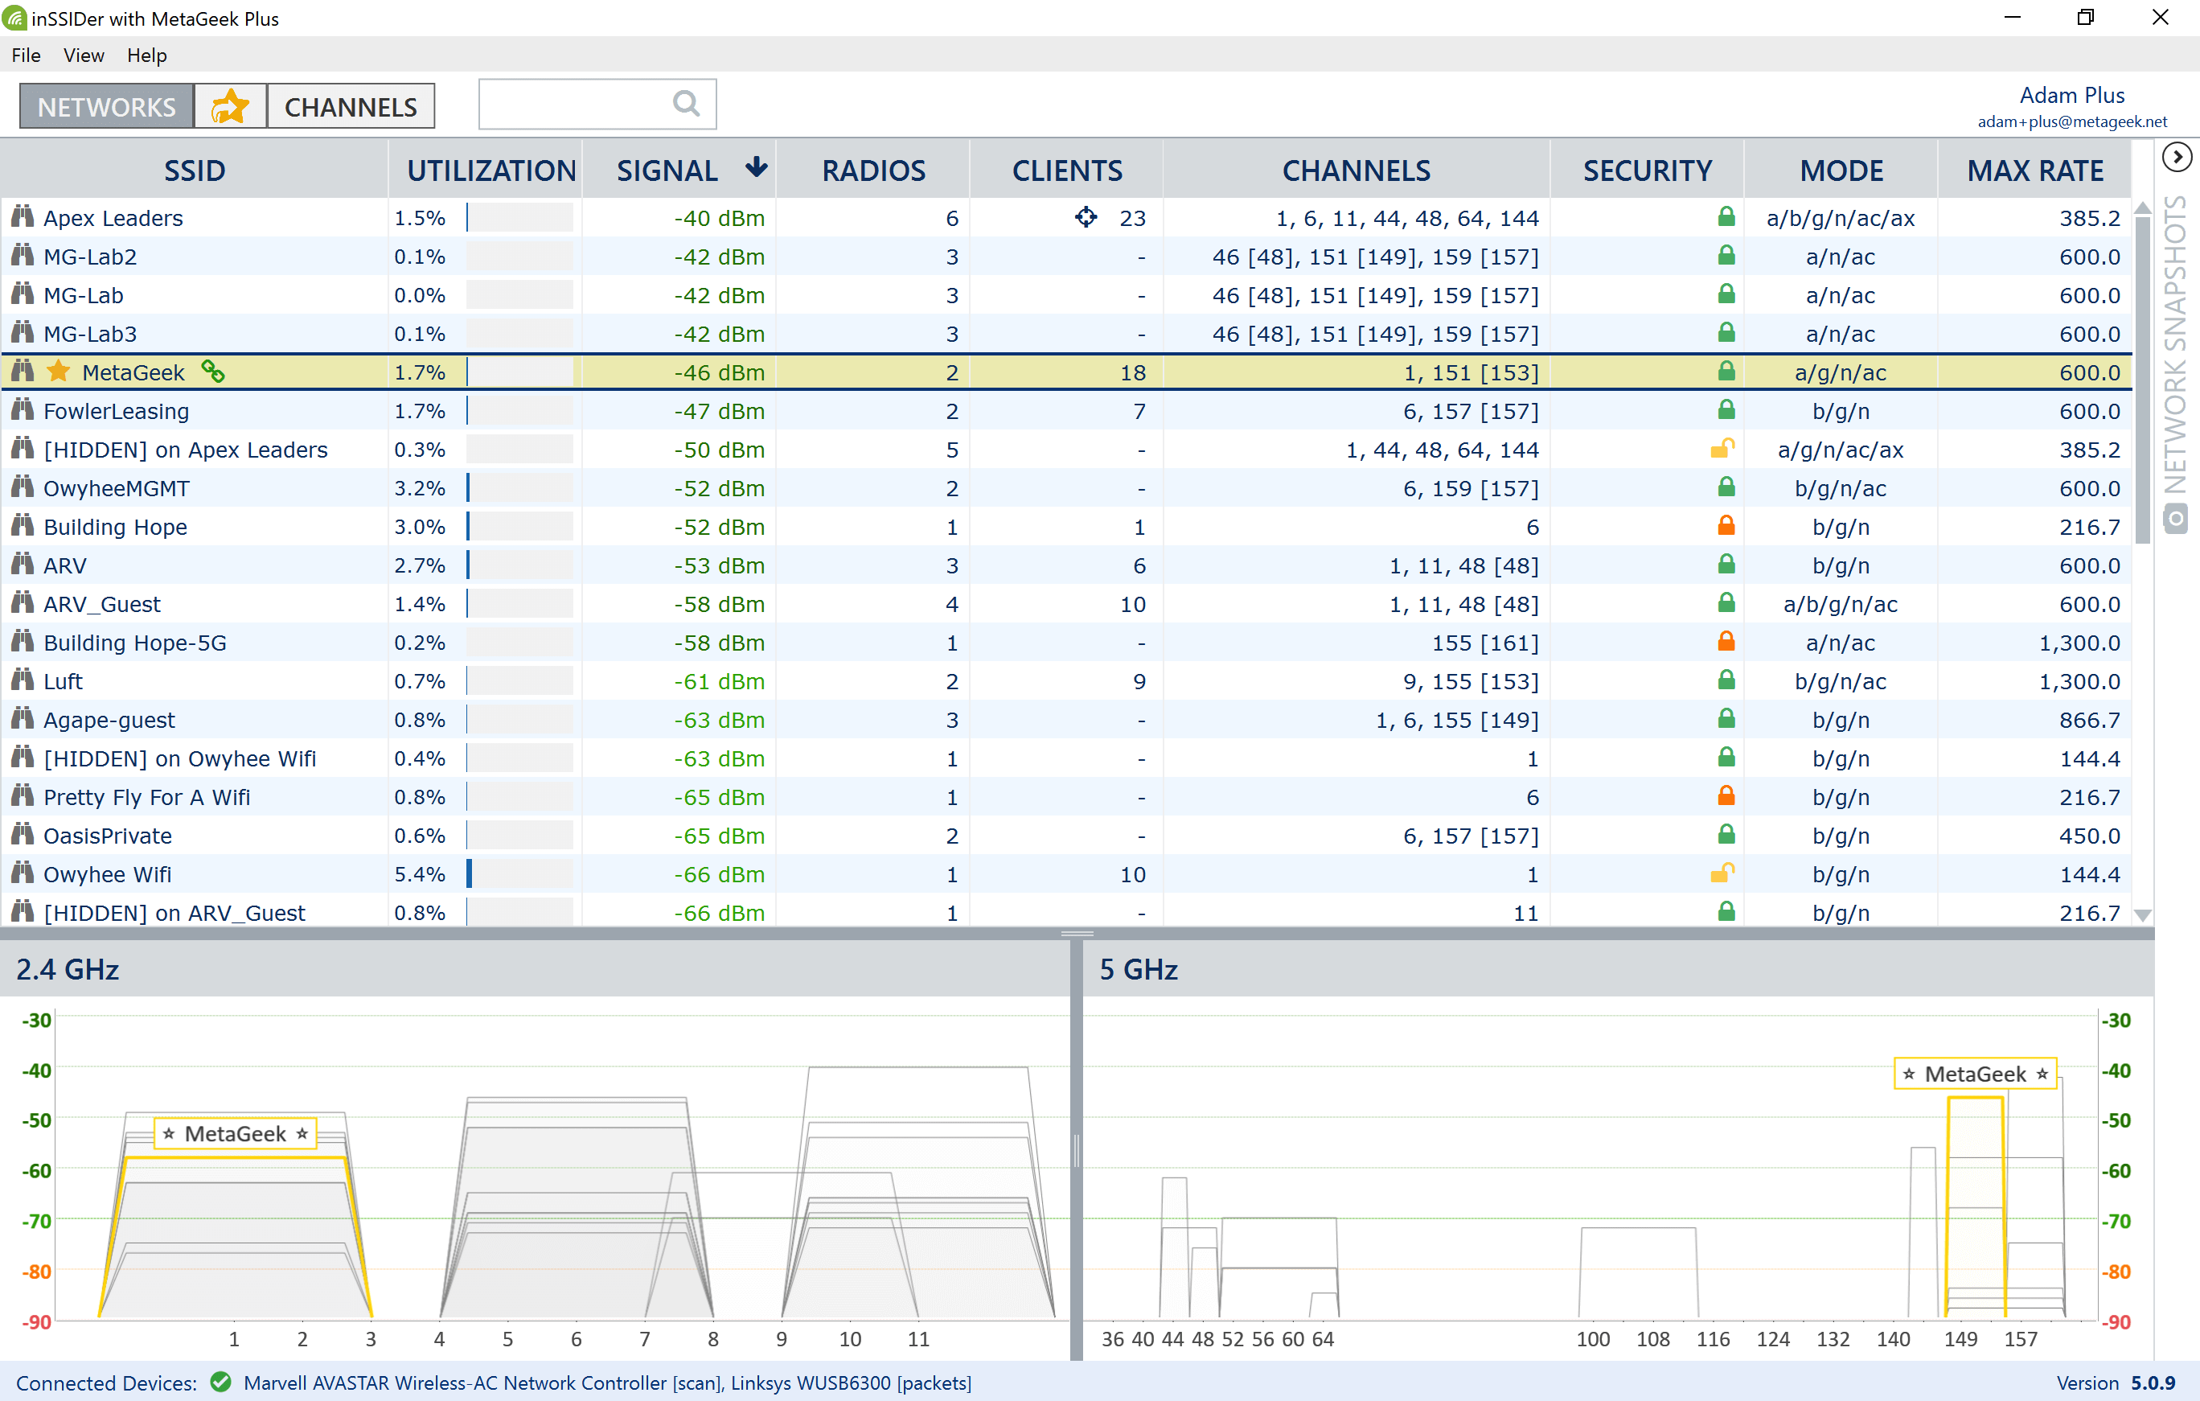Switch to the Channels tab

(x=350, y=107)
